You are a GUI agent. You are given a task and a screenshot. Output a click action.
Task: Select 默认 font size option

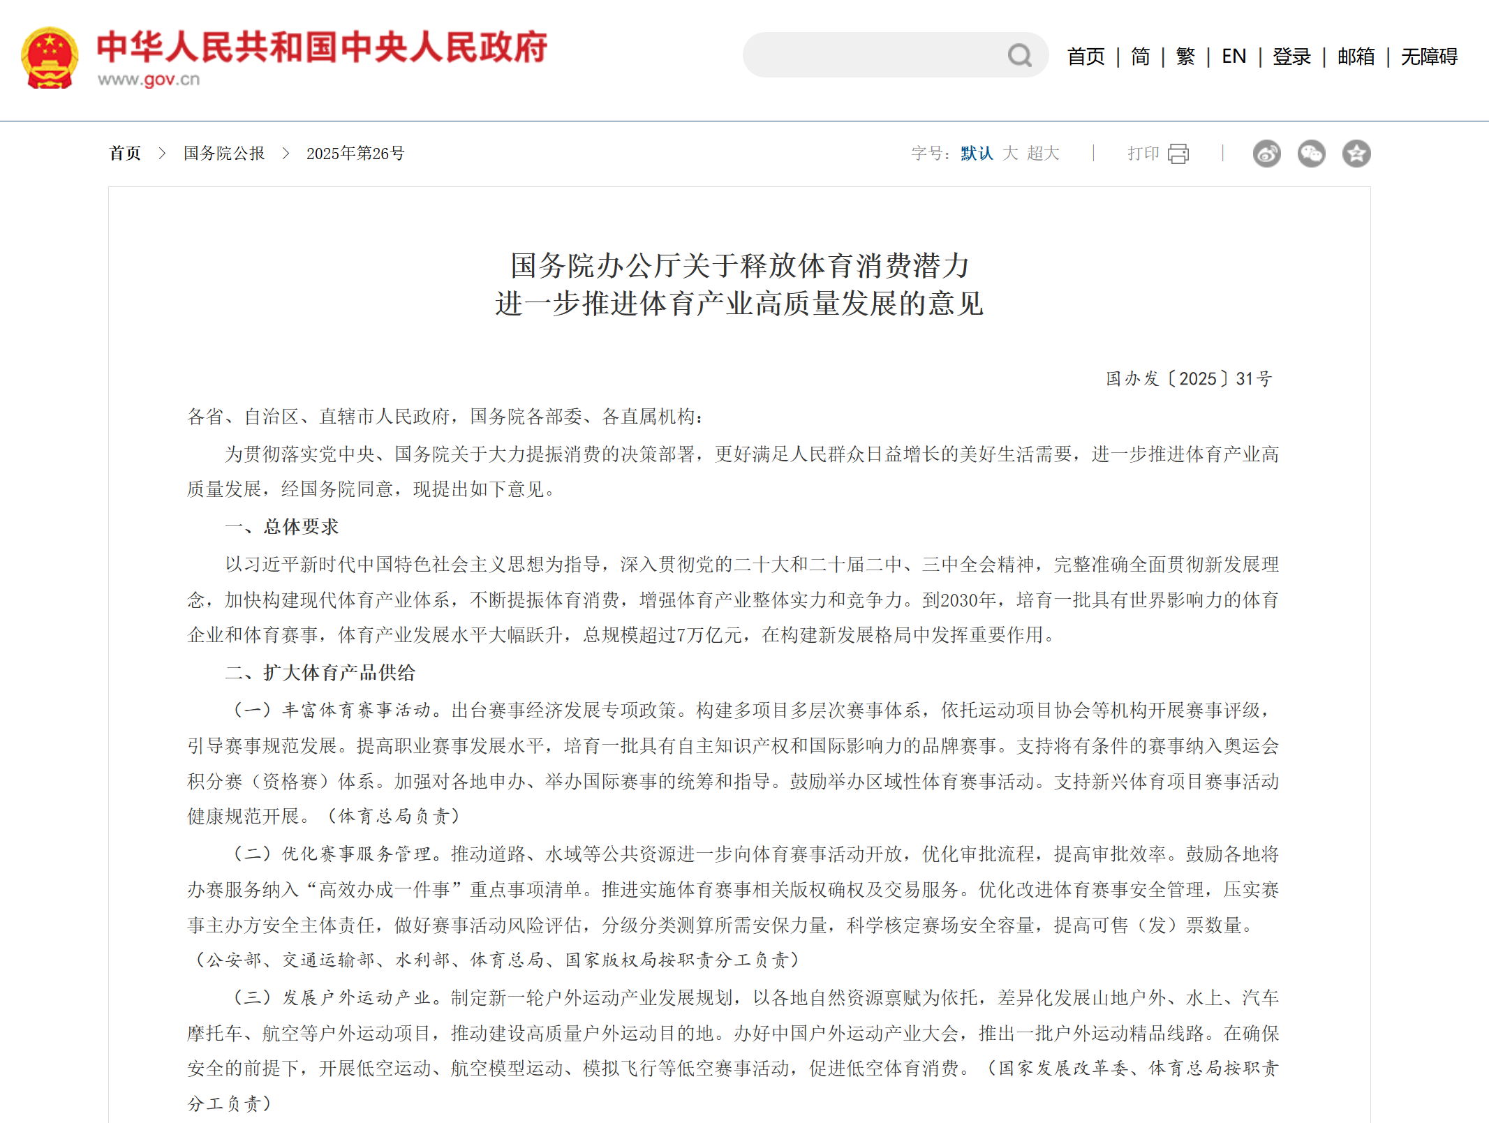click(x=976, y=154)
